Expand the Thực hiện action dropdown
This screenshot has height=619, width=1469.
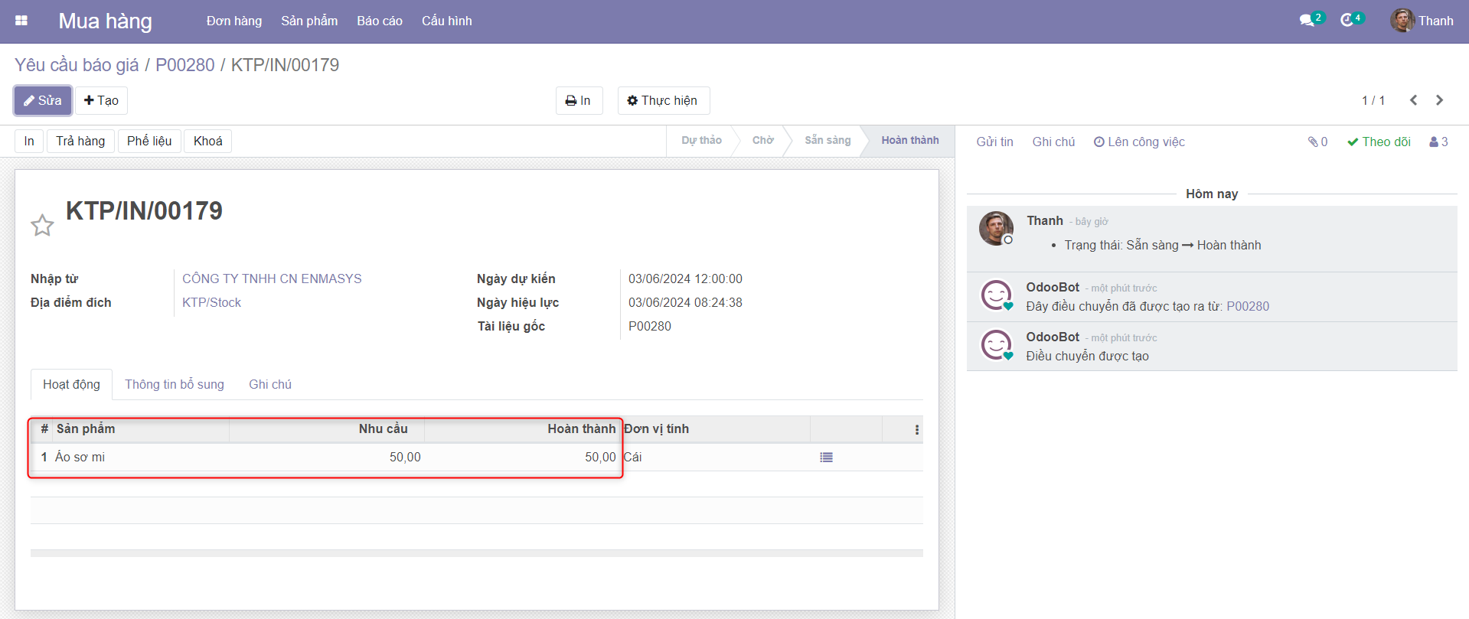click(x=663, y=100)
